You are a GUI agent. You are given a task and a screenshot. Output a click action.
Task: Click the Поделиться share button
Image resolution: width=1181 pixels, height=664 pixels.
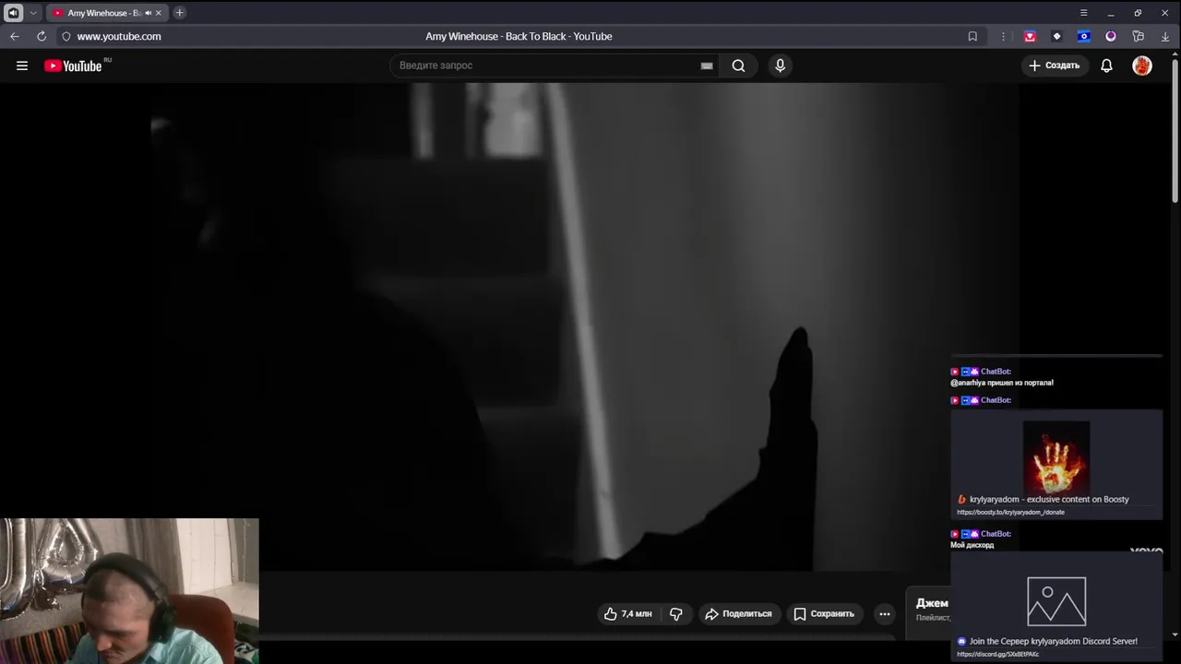point(738,613)
